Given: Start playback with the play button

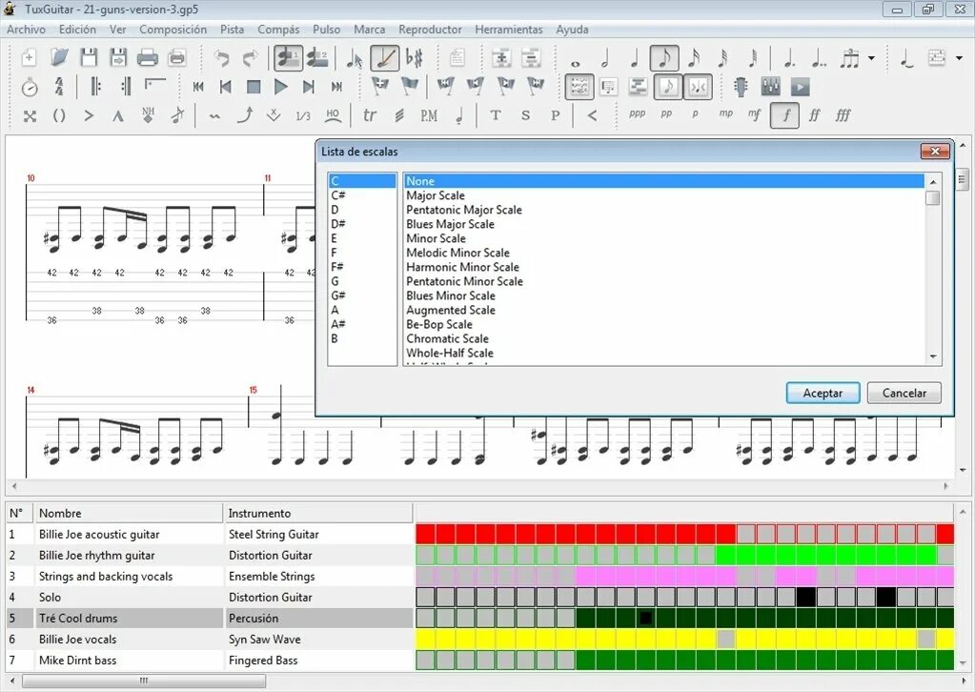Looking at the screenshot, I should (x=281, y=87).
